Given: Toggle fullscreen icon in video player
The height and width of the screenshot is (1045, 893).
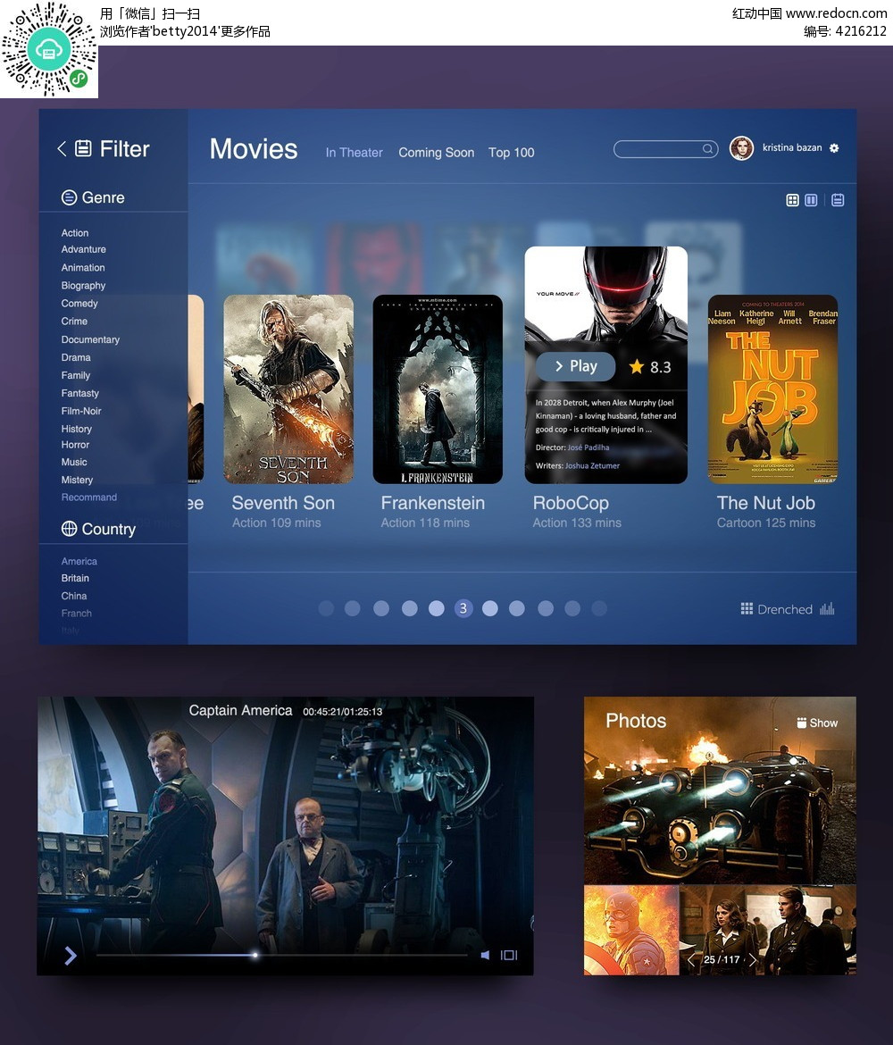Looking at the screenshot, I should 509,955.
